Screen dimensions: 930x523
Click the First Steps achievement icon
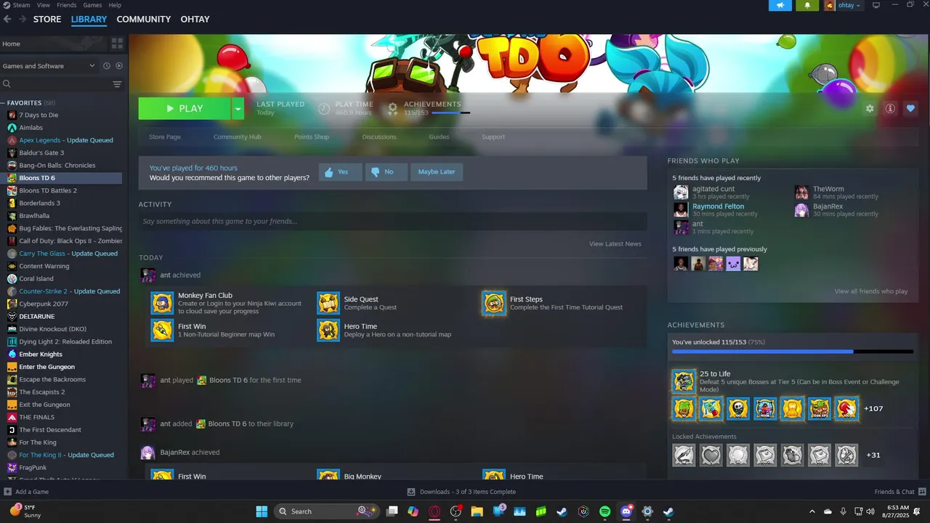[494, 303]
